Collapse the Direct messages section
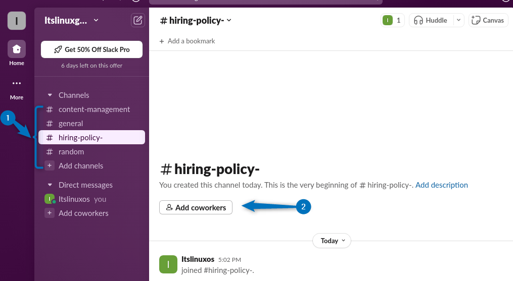This screenshot has width=513, height=281. [50, 185]
